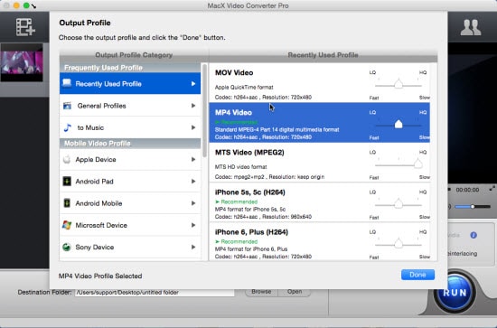Select the MOV Video profile
This screenshot has height=328, width=497.
pyautogui.click(x=320, y=83)
